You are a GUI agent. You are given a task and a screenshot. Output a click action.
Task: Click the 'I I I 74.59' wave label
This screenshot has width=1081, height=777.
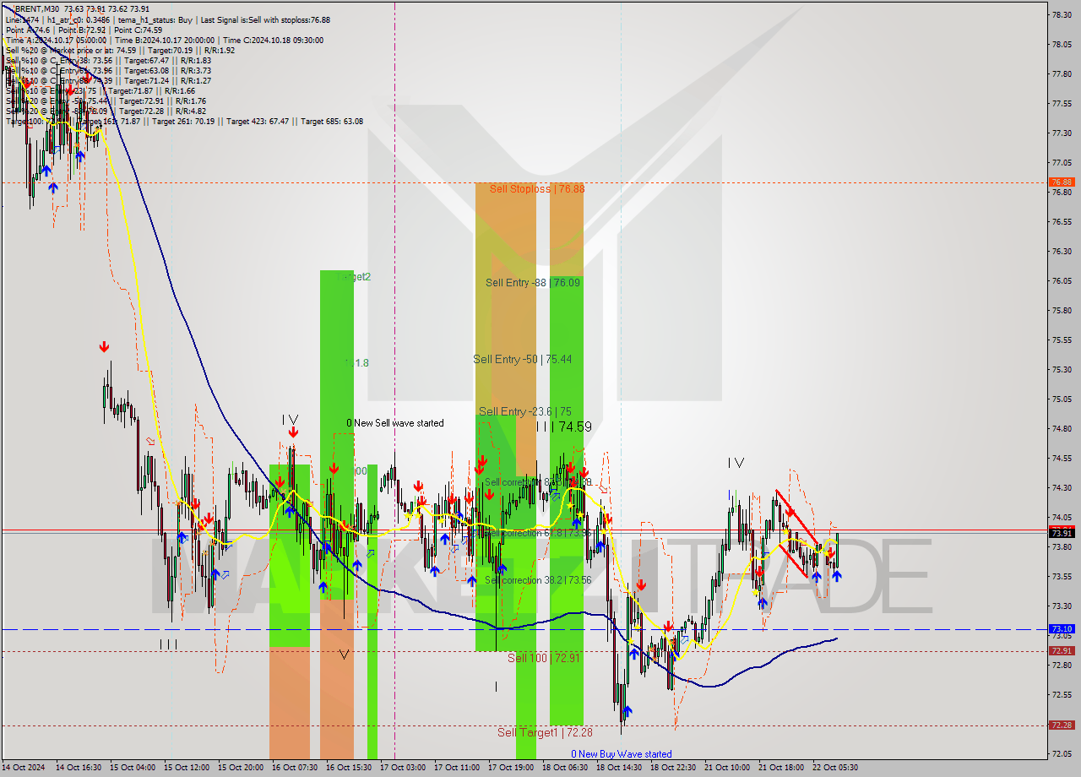point(563,427)
